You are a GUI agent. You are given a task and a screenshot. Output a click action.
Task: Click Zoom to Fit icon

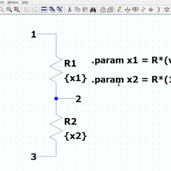17,10
